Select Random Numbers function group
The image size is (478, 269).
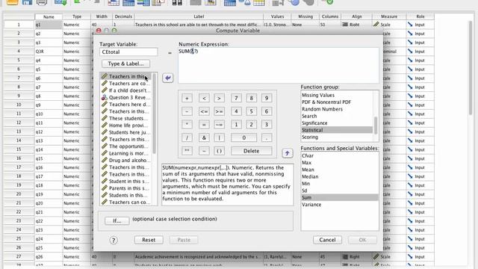click(337, 109)
